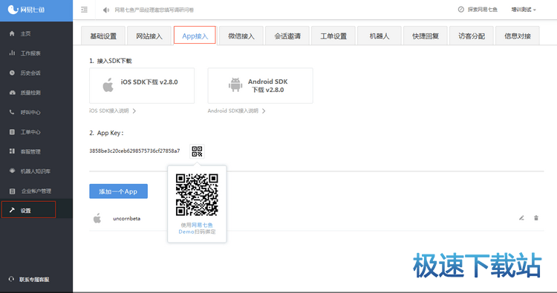The height and width of the screenshot is (293, 557).
Task: Collapse the sidebar with the menu toggle icon
Action: click(x=84, y=10)
